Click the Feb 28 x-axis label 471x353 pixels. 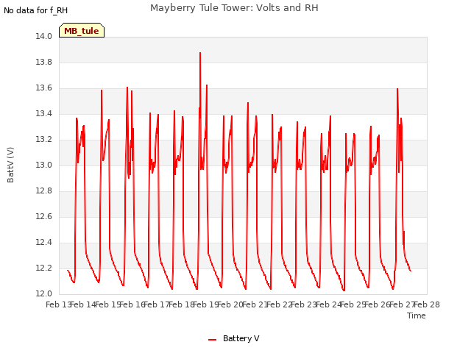[427, 304]
